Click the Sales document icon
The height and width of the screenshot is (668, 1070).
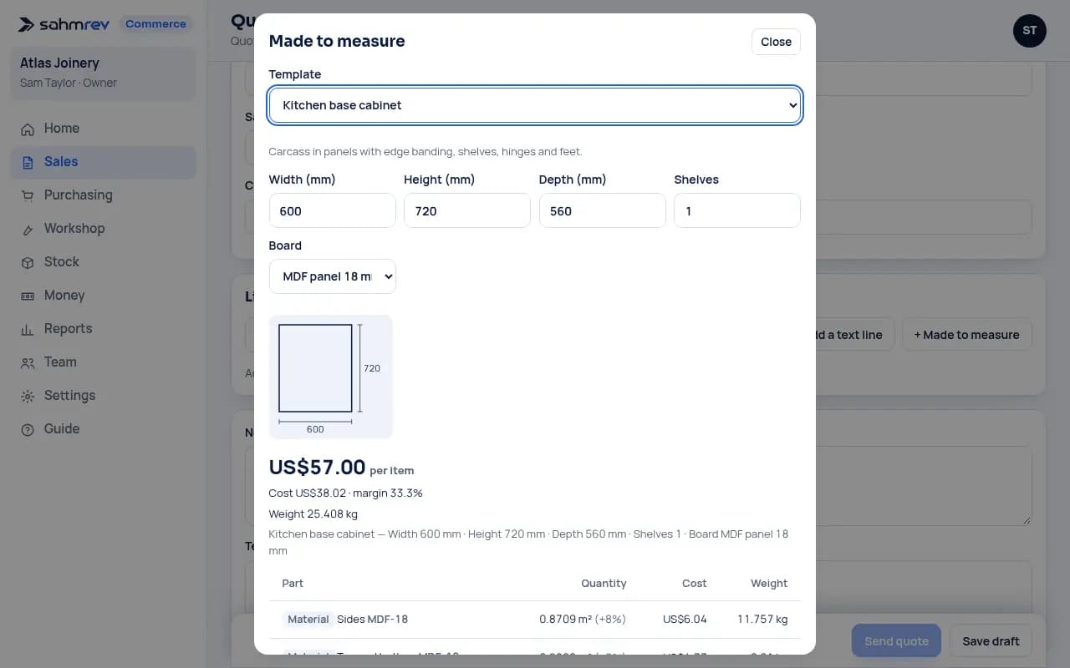click(x=28, y=162)
